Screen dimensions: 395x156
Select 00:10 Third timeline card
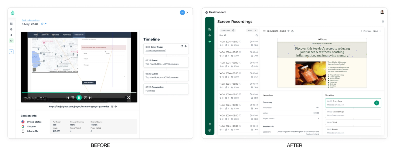[x=353, y=122]
